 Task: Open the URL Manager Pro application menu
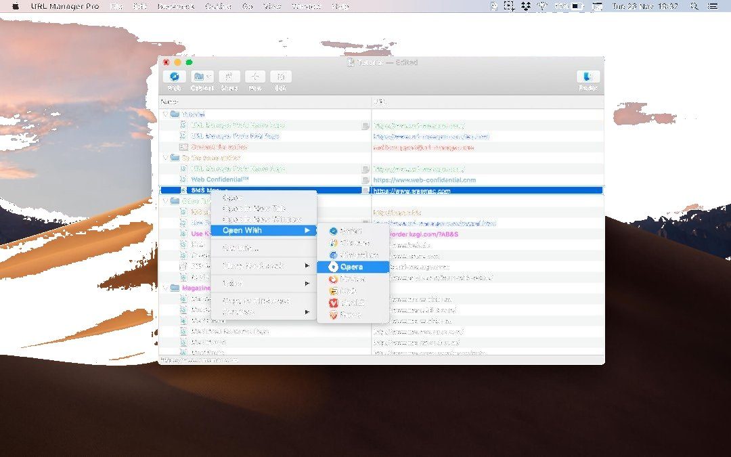coord(65,6)
